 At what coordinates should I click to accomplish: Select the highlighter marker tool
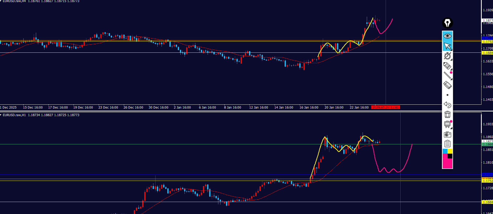click(447, 66)
